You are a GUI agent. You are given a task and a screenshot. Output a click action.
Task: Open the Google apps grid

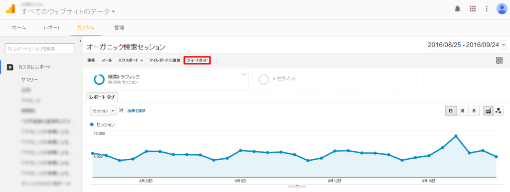tap(473, 9)
